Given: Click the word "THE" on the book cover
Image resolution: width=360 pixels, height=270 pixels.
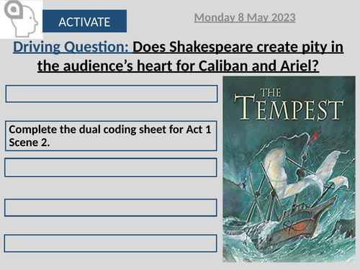Looking at the screenshot, I should pyautogui.click(x=271, y=93).
